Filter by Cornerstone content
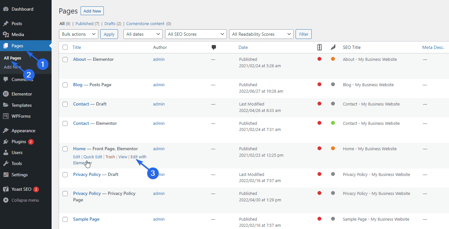 coord(149,23)
